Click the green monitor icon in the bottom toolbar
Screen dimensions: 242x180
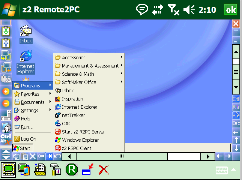[x=8, y=169]
